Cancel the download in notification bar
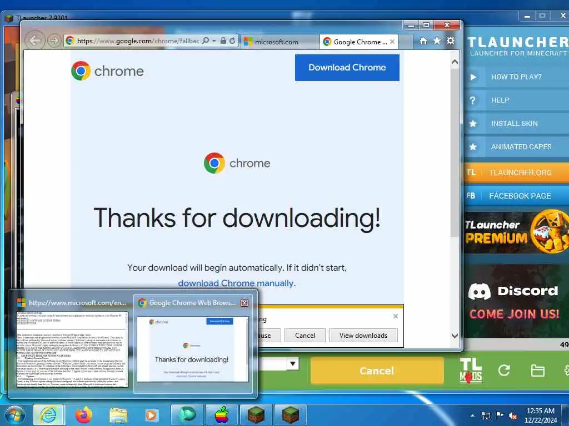Viewport: 569px width, 426px height. (x=305, y=336)
